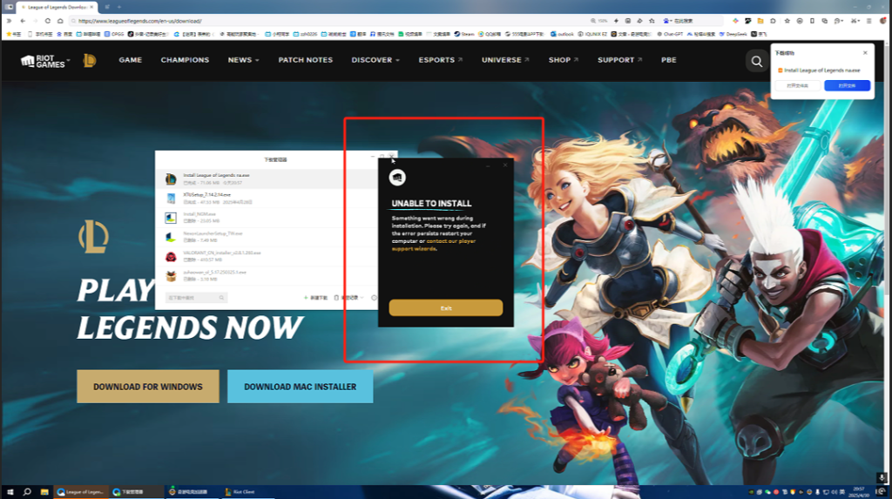892x499 pixels.
Task: Click the red VALORANT installer file icon
Action: point(171,257)
